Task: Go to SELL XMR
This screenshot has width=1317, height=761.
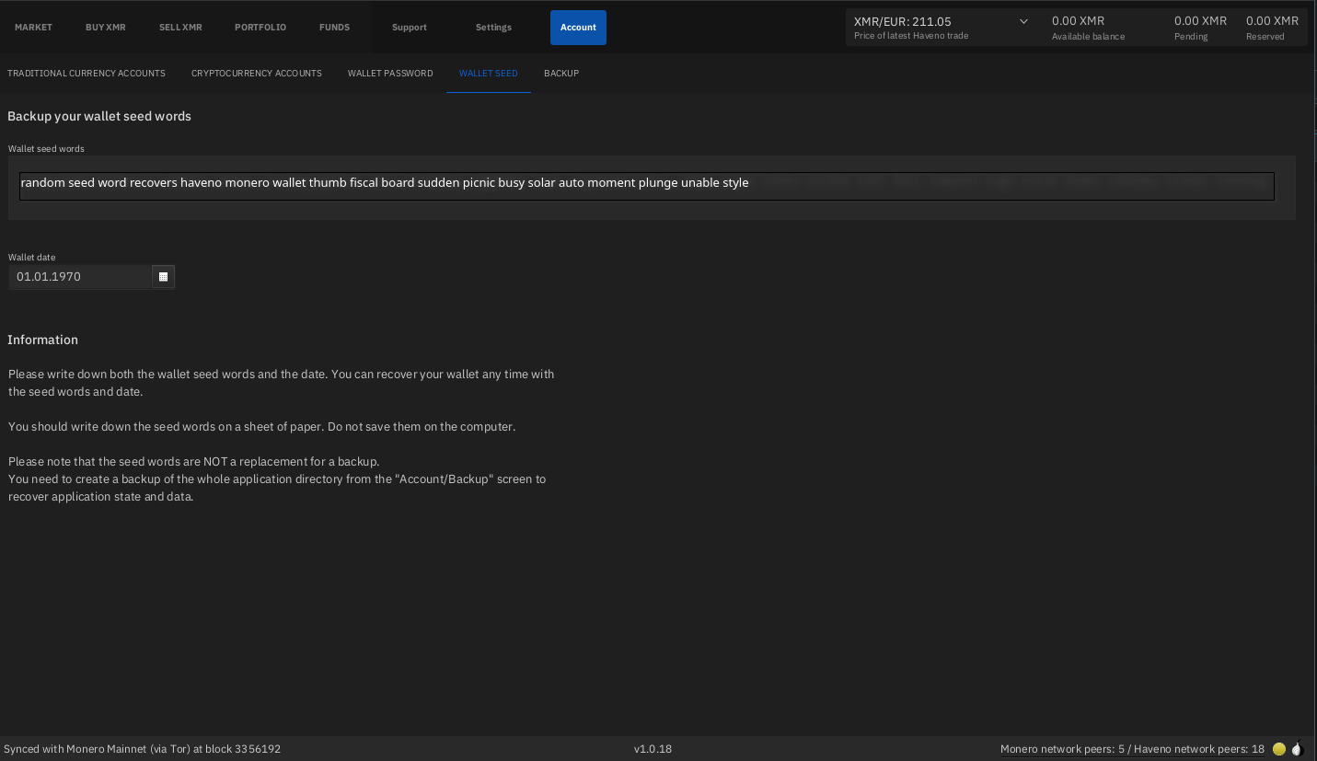Action: tap(180, 28)
